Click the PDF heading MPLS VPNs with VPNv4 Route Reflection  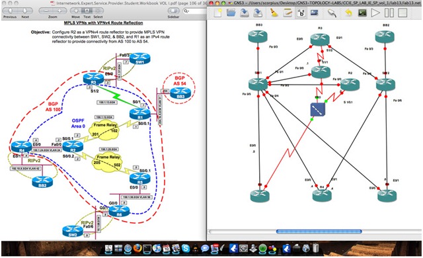tap(103, 23)
